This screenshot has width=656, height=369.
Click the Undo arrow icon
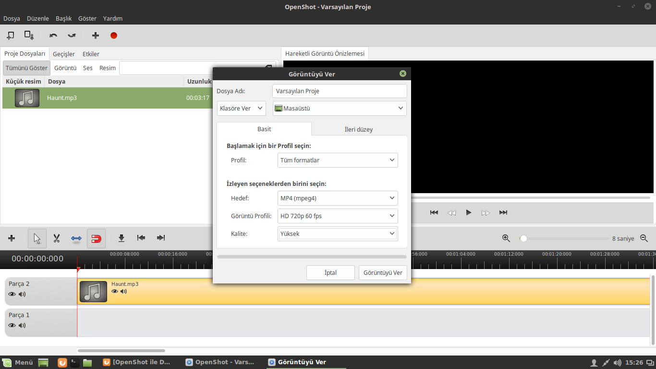tap(53, 36)
